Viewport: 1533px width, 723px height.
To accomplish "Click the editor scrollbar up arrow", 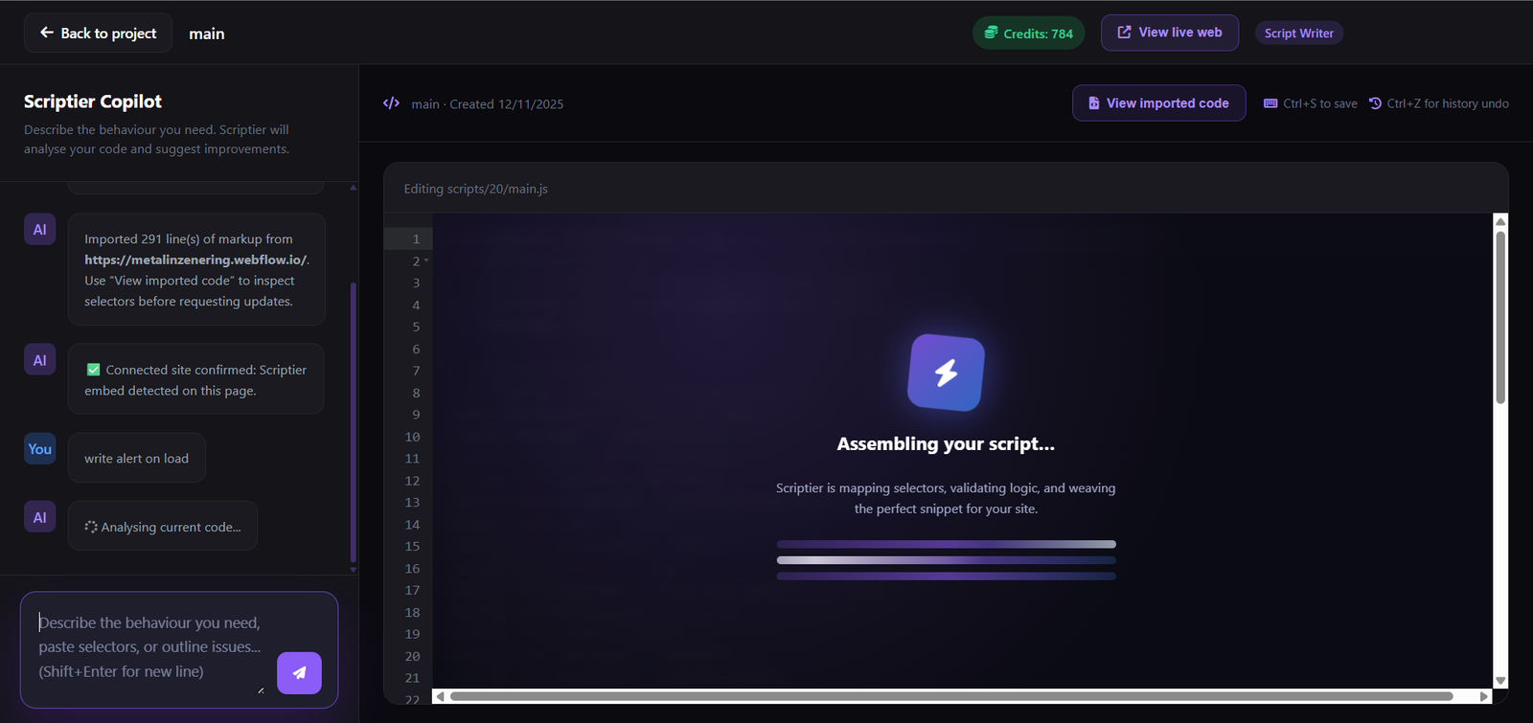I will (x=1500, y=221).
